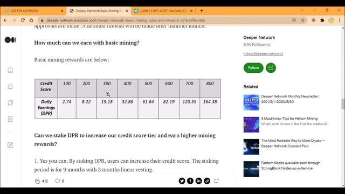
Task: Click the write story pencil icon
Action: pos(10,145)
